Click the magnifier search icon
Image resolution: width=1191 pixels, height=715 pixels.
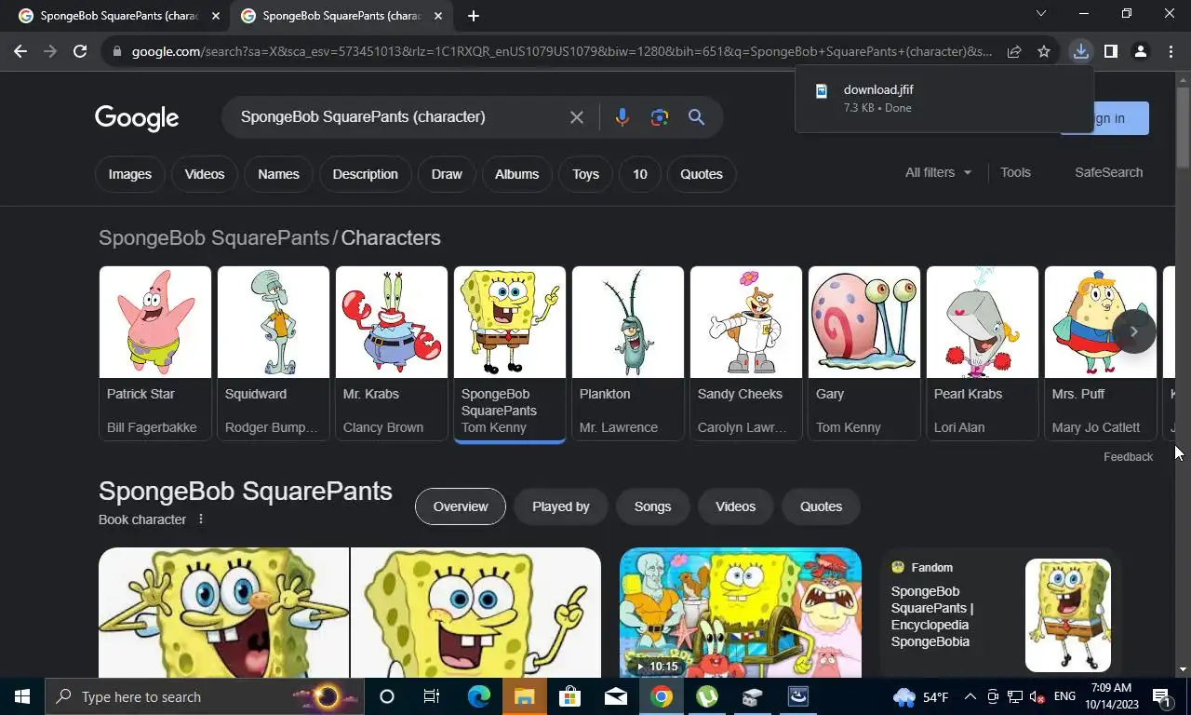696,117
